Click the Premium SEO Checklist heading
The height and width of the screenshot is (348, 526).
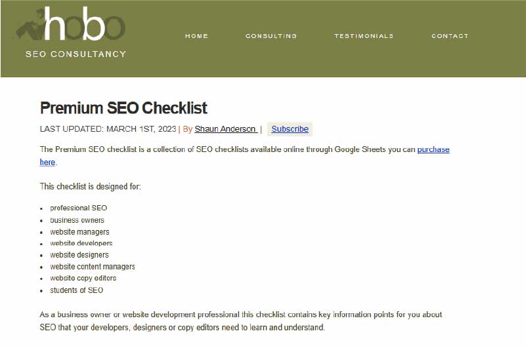click(x=123, y=108)
